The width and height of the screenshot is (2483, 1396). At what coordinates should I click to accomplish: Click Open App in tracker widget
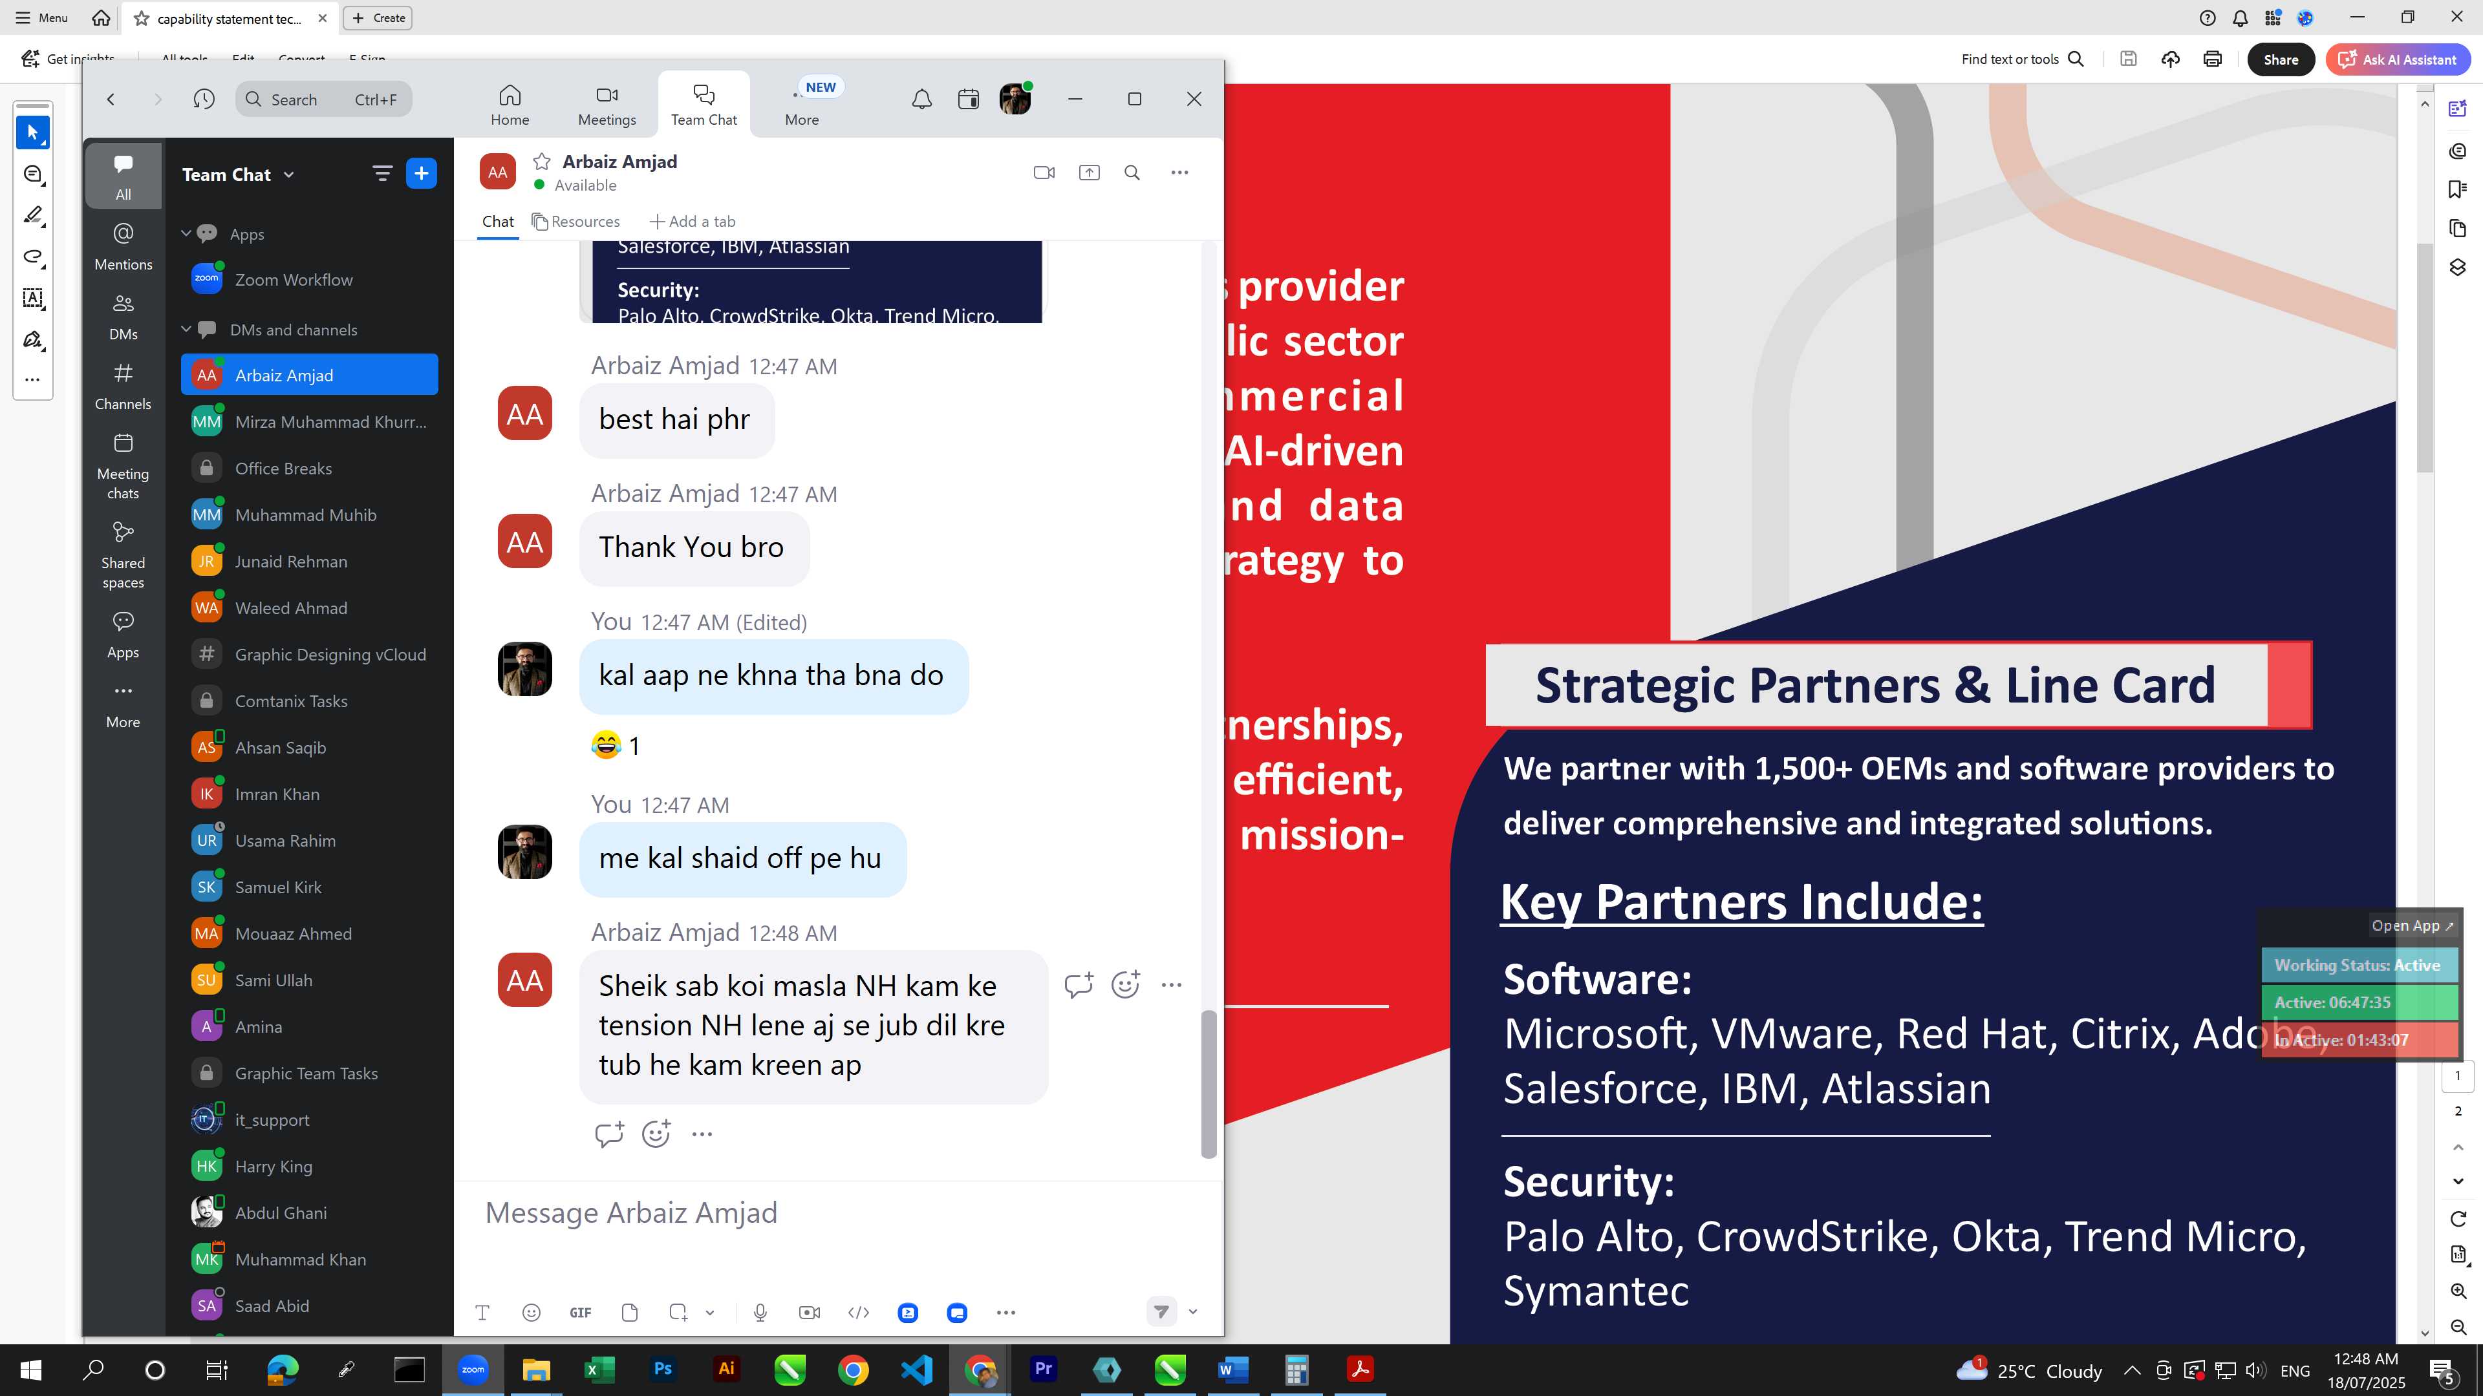(2412, 926)
